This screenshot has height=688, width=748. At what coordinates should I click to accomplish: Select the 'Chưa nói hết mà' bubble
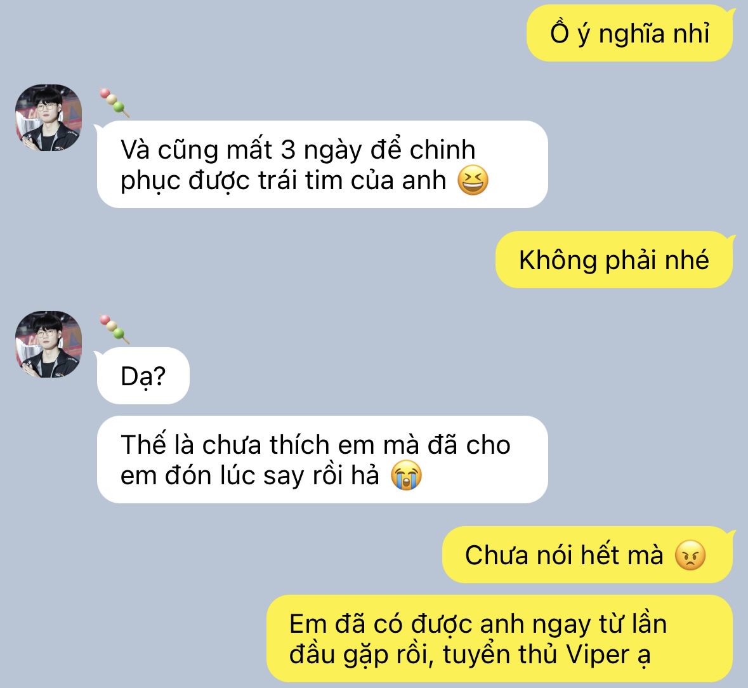click(x=587, y=555)
